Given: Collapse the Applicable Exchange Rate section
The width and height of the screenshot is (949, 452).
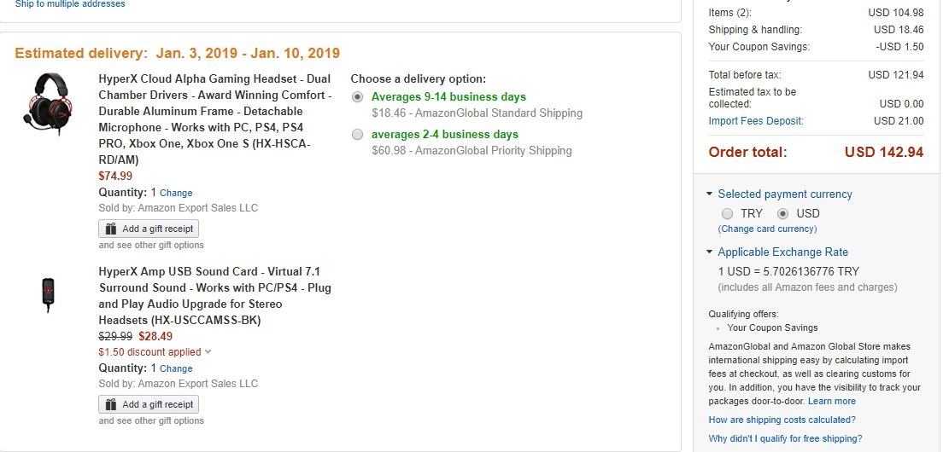Looking at the screenshot, I should click(710, 252).
